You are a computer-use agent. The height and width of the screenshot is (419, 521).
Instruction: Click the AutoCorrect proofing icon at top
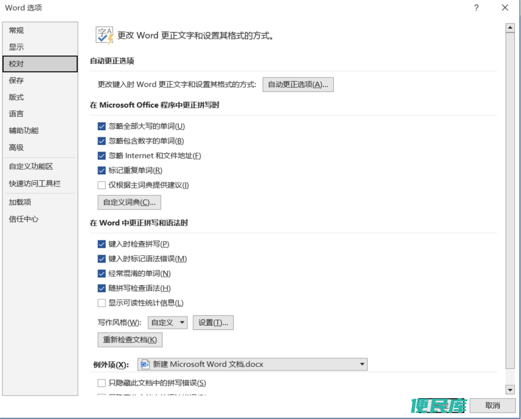click(105, 36)
